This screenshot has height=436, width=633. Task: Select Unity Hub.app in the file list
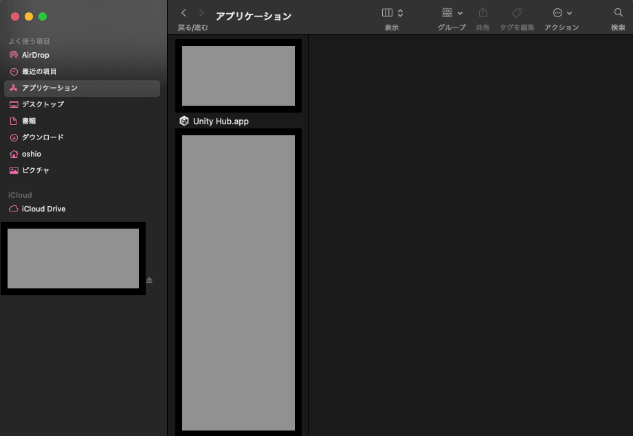pos(238,121)
